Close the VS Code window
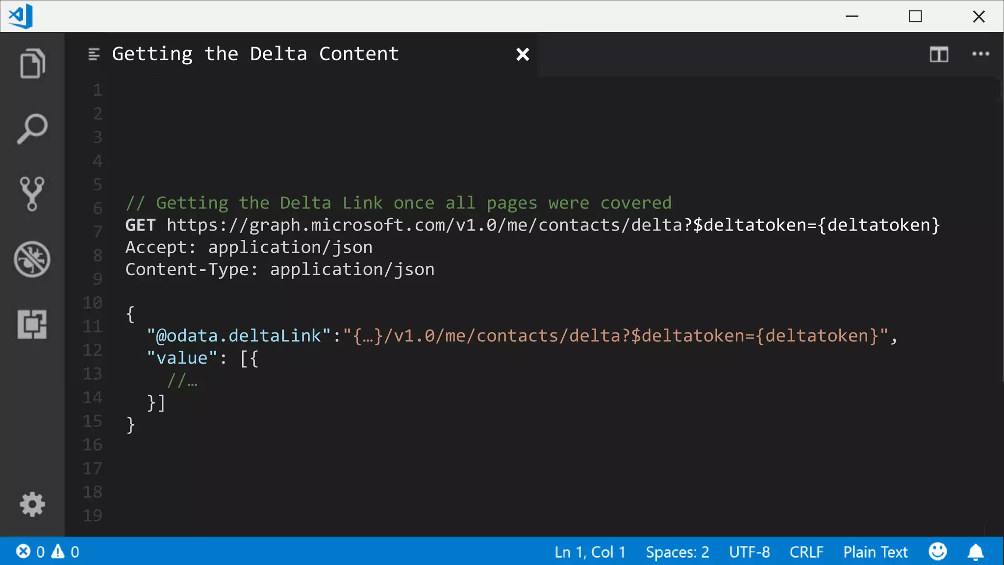Image resolution: width=1004 pixels, height=565 pixels. (x=979, y=16)
